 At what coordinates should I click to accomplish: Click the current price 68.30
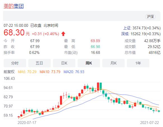14,33
